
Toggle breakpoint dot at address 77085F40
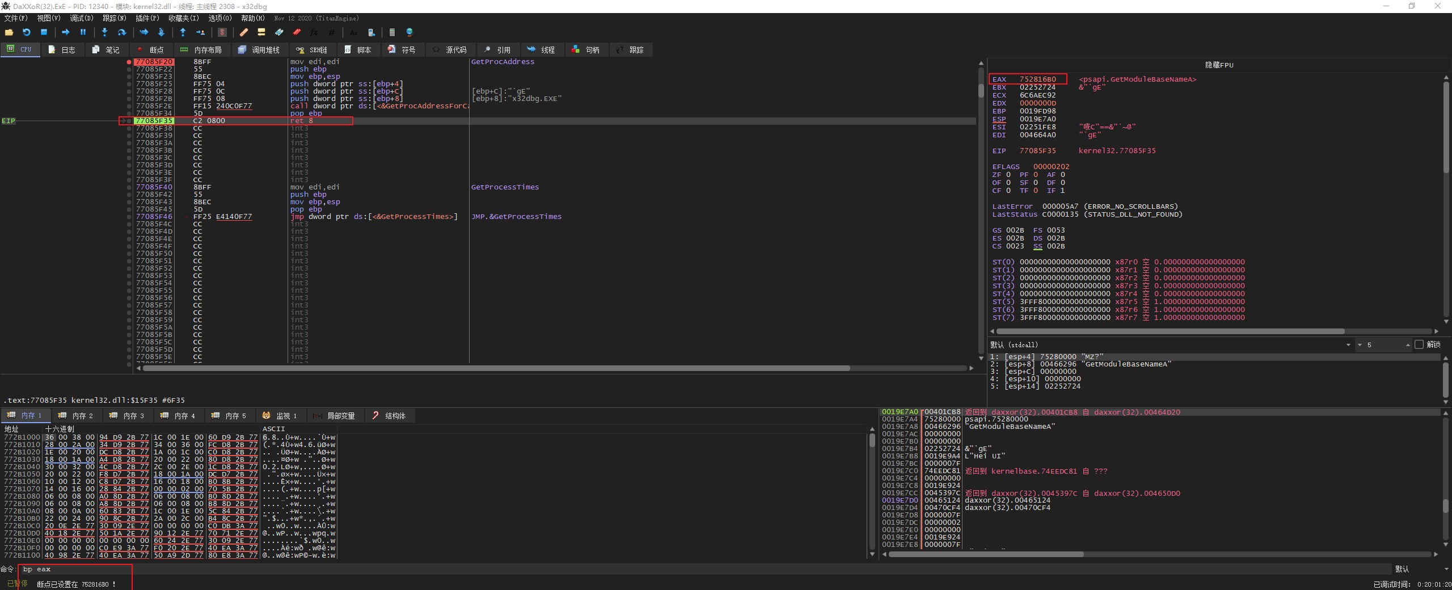click(129, 187)
